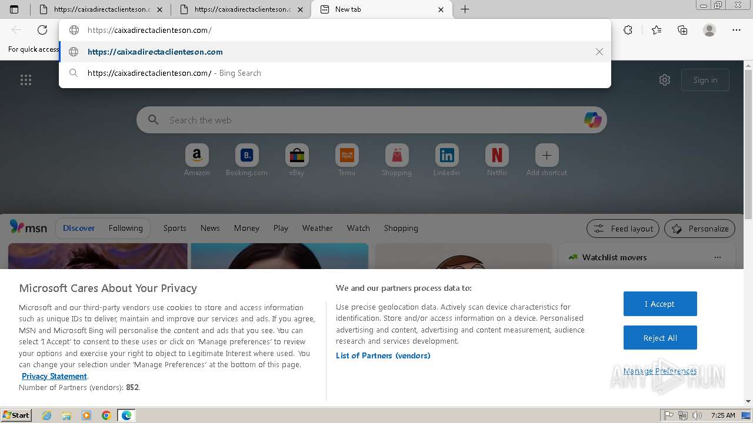Screen dimensions: 753x423
Task: Click the Personalize button
Action: click(x=700, y=229)
